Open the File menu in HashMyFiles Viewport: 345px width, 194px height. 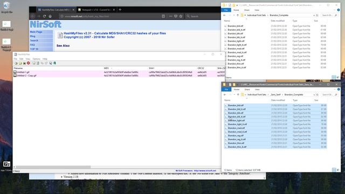[x=15, y=59]
